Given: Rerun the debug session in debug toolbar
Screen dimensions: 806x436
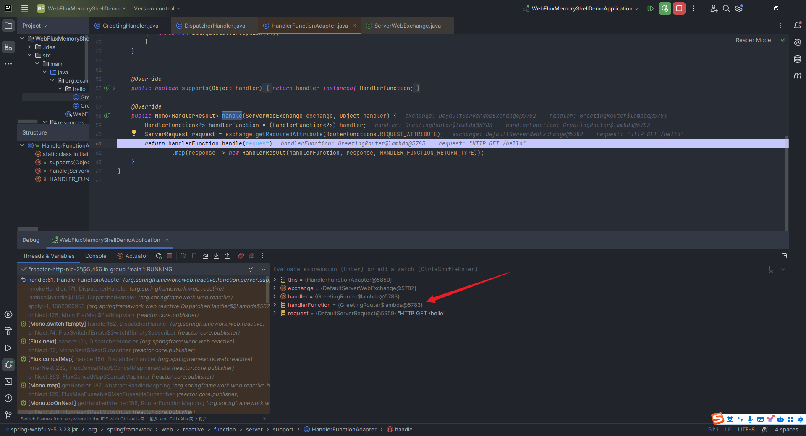Looking at the screenshot, I should click(x=159, y=256).
